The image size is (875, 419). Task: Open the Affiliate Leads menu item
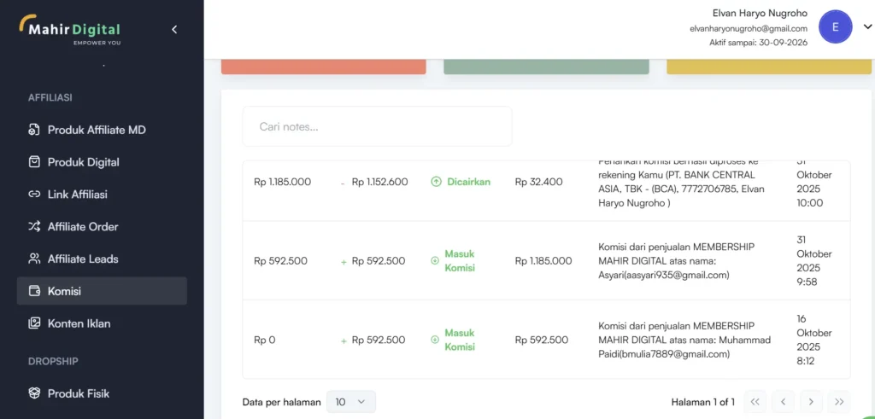83,259
